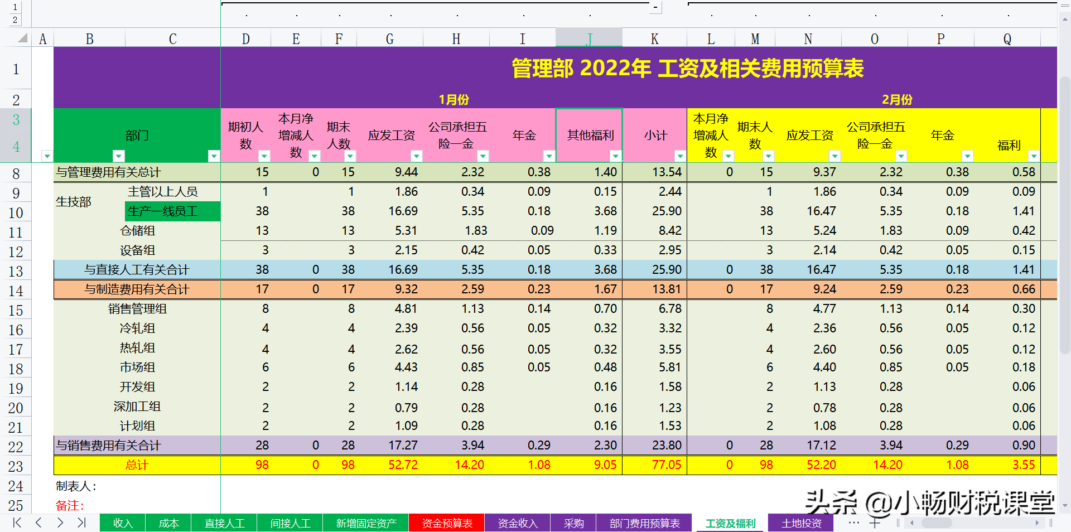The width and height of the screenshot is (1071, 532).
Task: Open the 年金 column filter dropdown
Action: pos(549,157)
